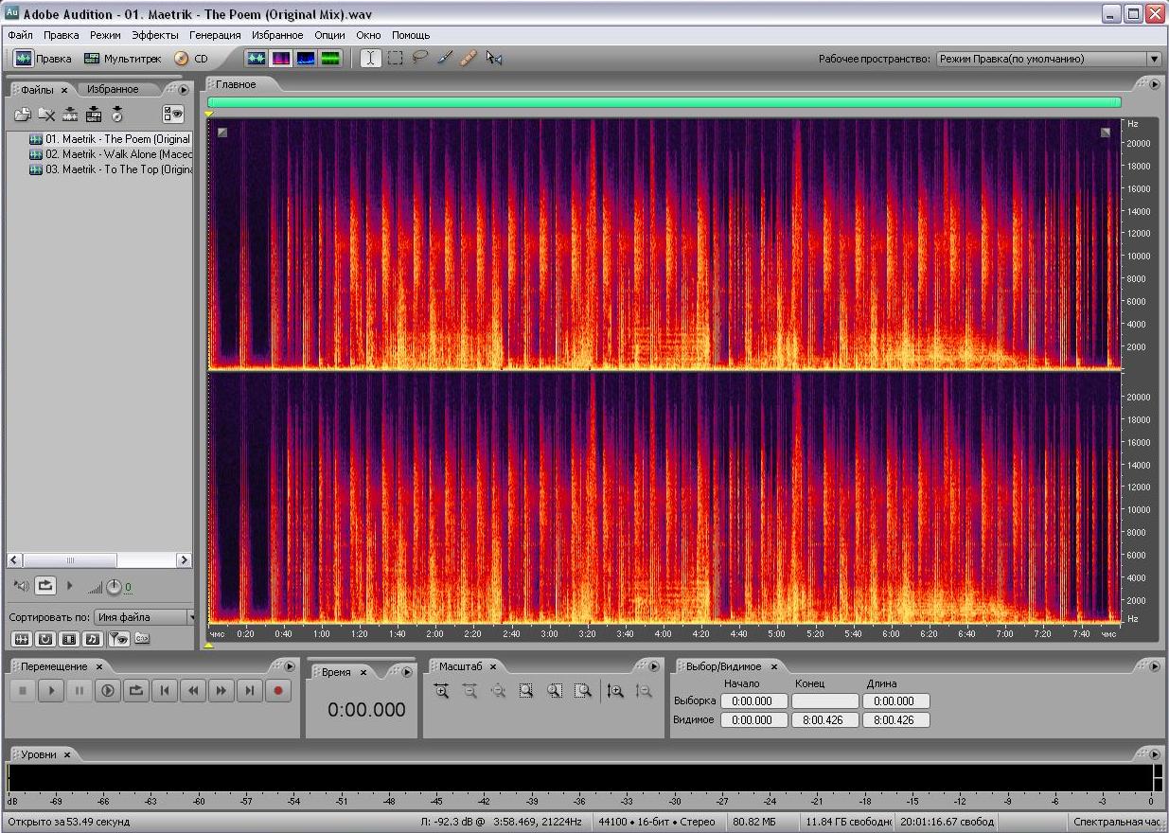1169x833 pixels.
Task: Toggle show video files filter button
Action: 68,639
